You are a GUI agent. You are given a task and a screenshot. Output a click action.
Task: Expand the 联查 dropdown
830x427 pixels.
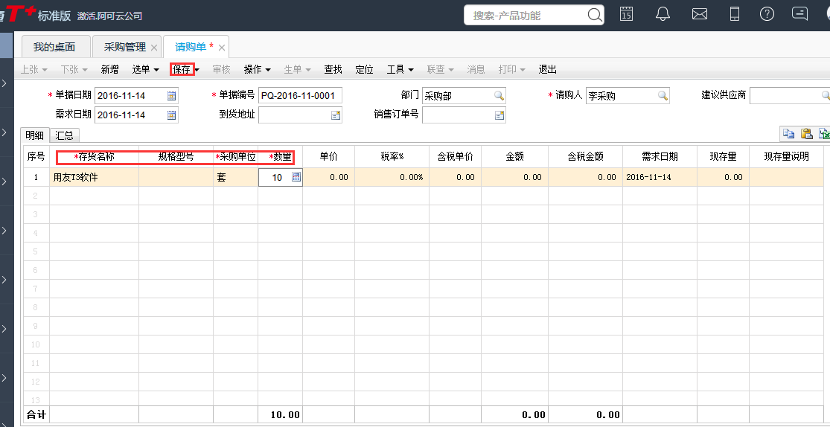pyautogui.click(x=451, y=70)
